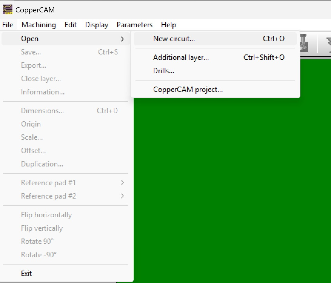Select the Open submenu entry
The width and height of the screenshot is (331, 283).
pyautogui.click(x=66, y=39)
